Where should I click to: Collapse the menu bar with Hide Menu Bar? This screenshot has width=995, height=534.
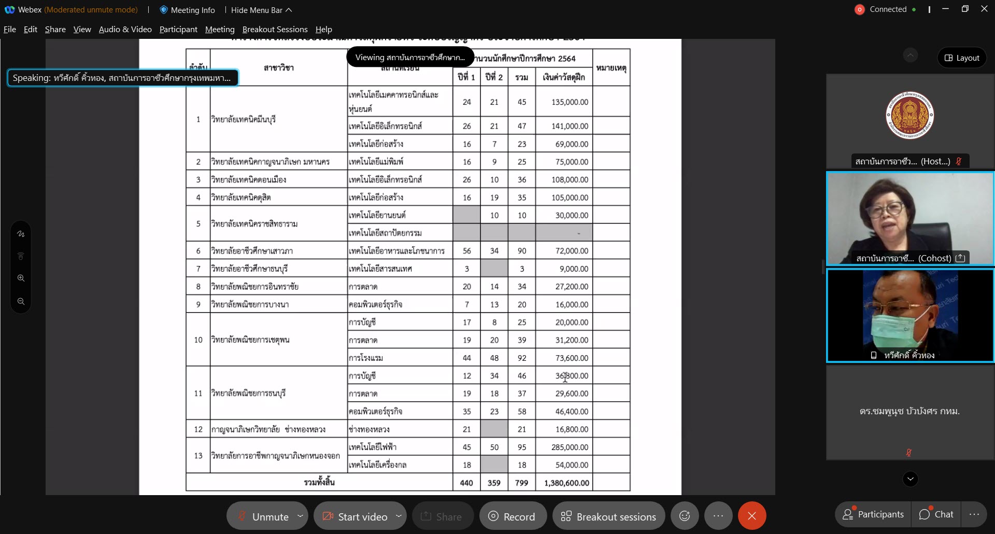(x=261, y=10)
